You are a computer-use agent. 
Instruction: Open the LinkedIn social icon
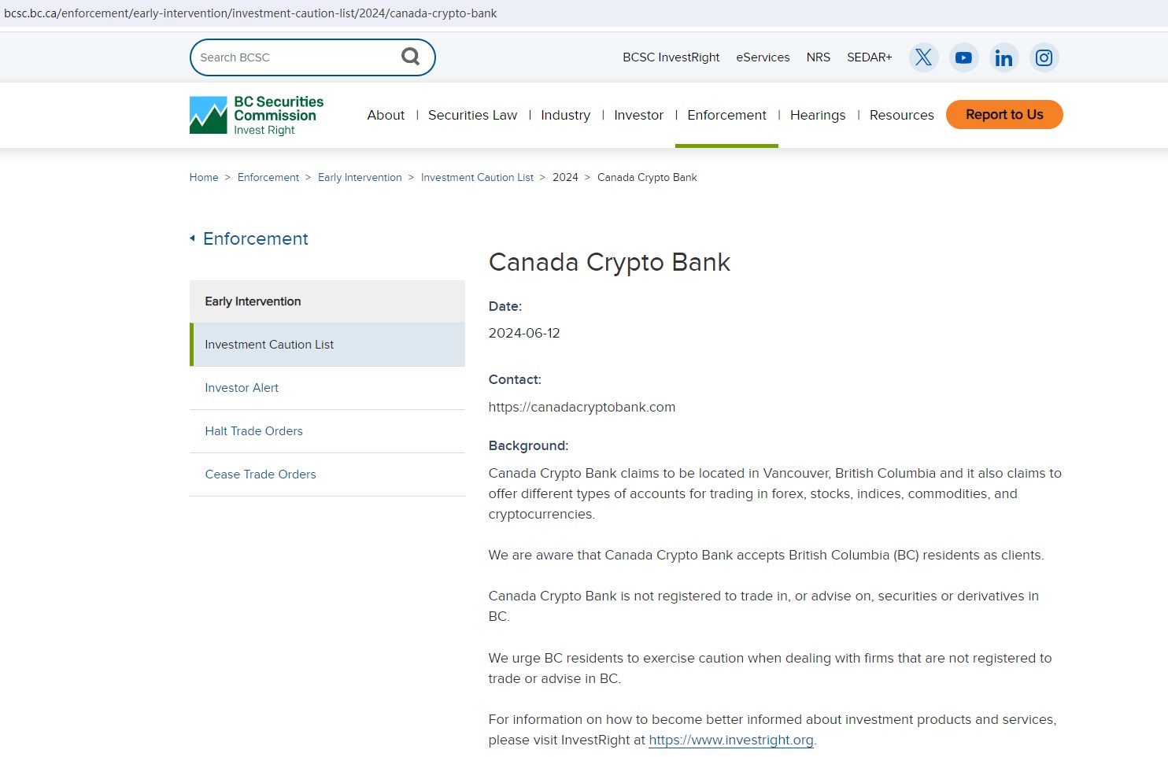1004,57
